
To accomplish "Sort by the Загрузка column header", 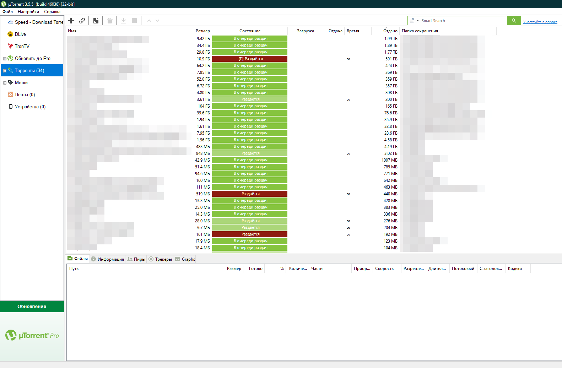I will click(x=302, y=31).
